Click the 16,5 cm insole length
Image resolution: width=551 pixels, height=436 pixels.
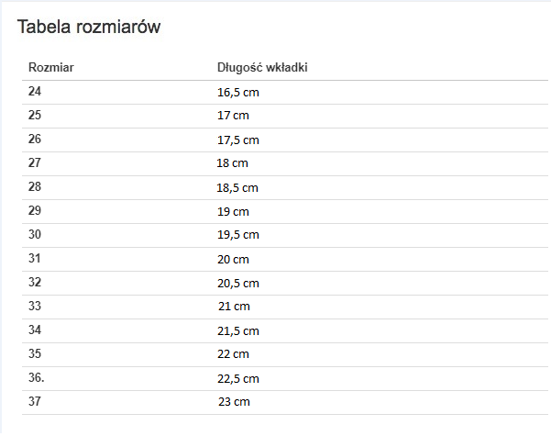[x=237, y=93]
